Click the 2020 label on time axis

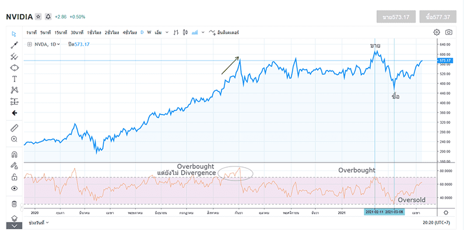pos(34,213)
